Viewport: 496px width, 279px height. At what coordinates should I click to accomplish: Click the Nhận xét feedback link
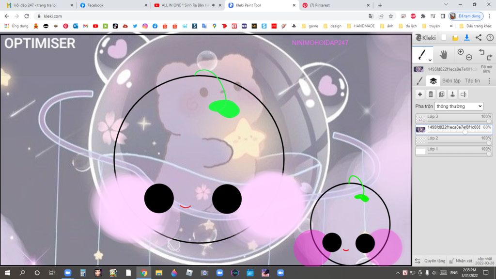click(x=461, y=261)
